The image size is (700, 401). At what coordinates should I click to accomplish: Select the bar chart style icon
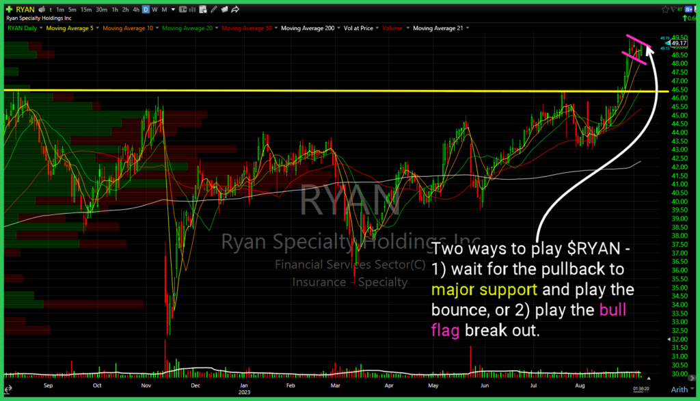192,10
